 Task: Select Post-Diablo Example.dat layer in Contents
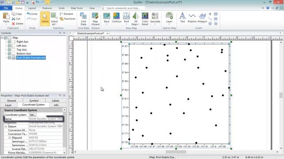(x=31, y=58)
